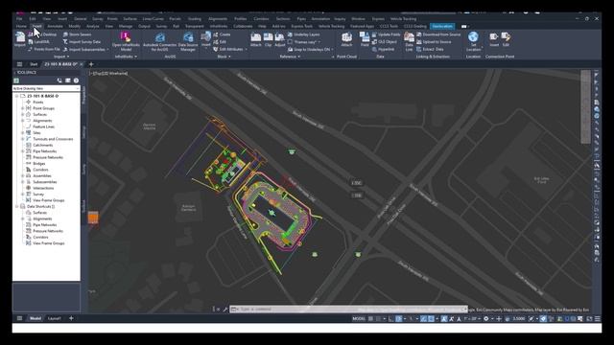This screenshot has height=345, width=614.
Task: Toggle the Frames vary checkbox
Action: [290, 42]
